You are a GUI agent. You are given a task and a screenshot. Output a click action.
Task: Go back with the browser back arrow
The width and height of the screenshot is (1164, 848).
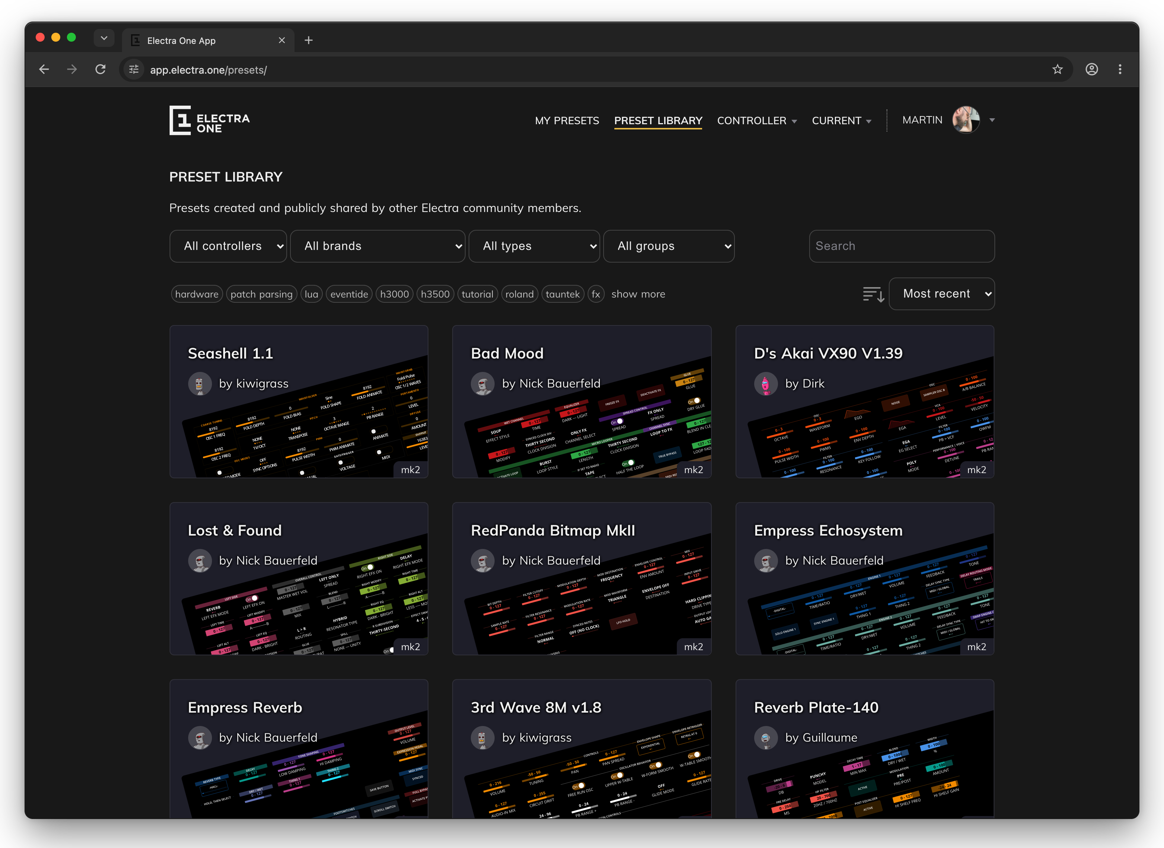[x=44, y=69]
